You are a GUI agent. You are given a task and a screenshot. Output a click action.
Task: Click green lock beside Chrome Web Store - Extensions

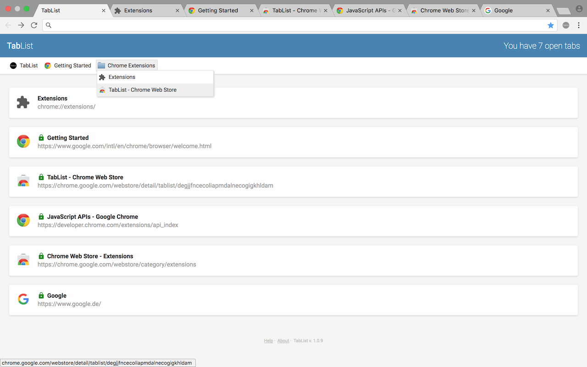point(41,256)
